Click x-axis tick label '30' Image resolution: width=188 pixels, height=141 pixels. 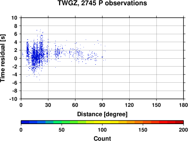[x=48, y=105]
